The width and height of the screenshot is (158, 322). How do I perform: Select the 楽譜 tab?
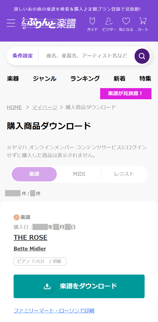[x=34, y=174]
